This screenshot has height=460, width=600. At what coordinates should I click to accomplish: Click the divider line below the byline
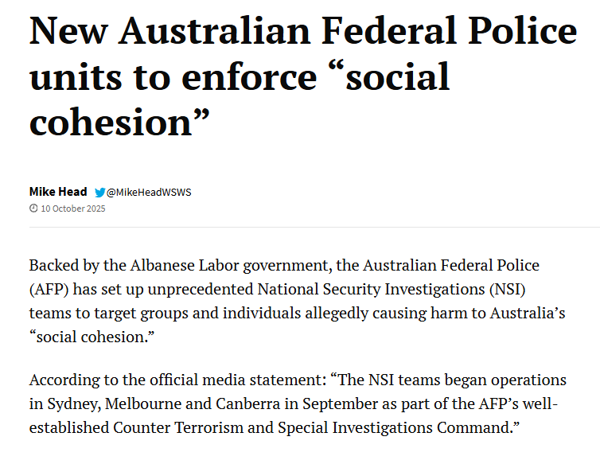(x=314, y=227)
